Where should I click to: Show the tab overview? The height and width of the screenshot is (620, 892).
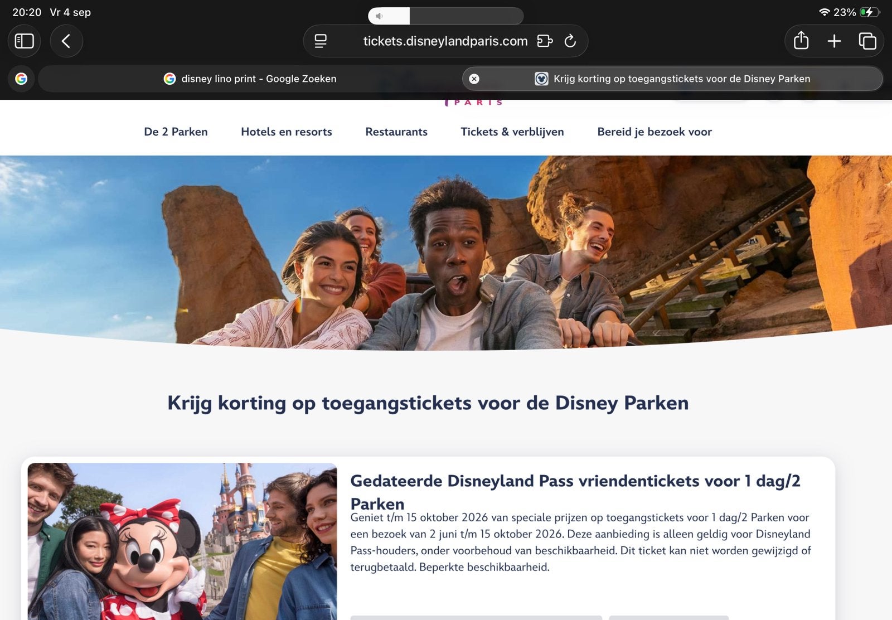coord(867,41)
